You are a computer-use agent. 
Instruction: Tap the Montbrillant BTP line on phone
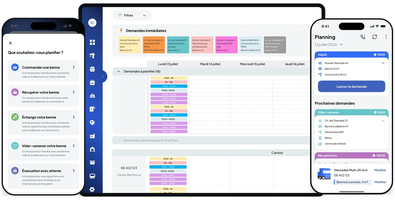tap(334, 132)
